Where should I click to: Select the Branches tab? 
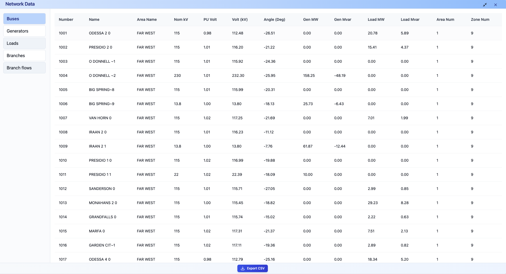pos(24,55)
